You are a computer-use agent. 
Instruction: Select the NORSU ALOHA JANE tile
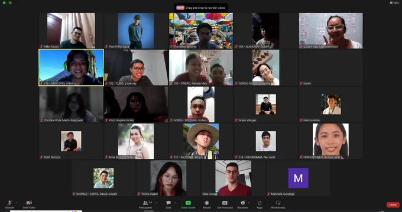[x=330, y=141]
